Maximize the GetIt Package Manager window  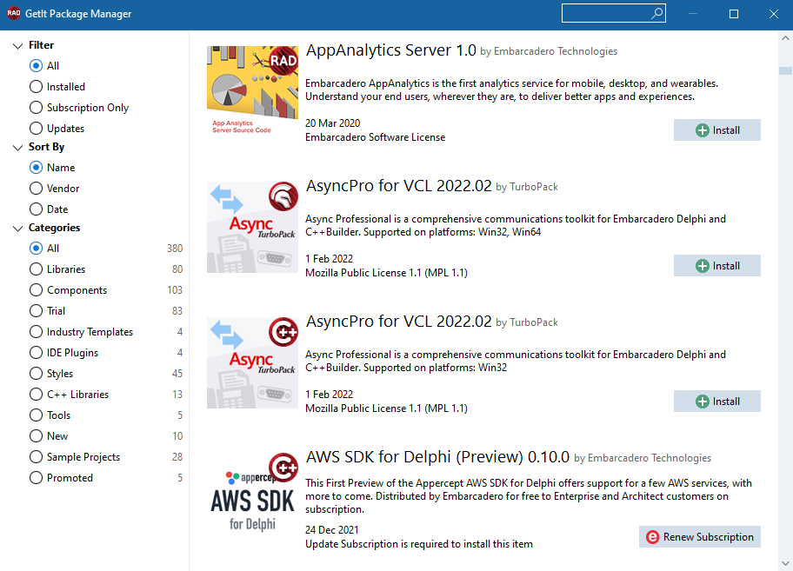(x=733, y=14)
